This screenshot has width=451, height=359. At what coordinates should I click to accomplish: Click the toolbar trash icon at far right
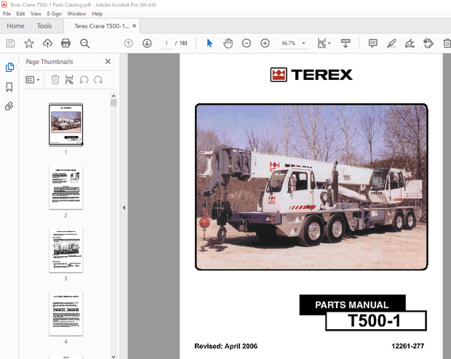pyautogui.click(x=447, y=44)
